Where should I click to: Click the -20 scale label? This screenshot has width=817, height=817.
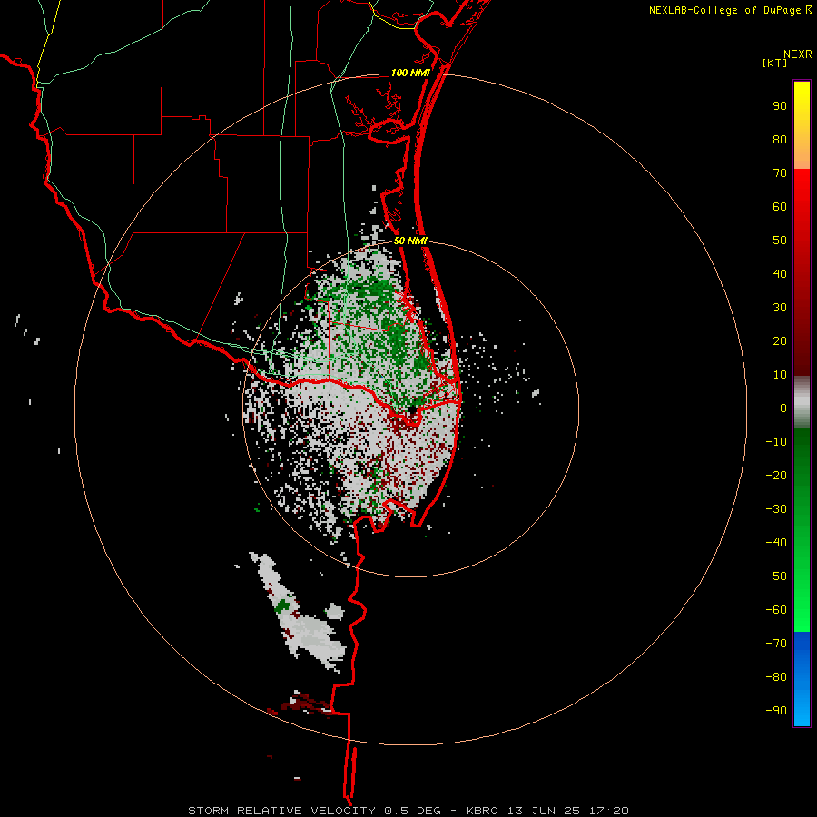[x=776, y=476]
